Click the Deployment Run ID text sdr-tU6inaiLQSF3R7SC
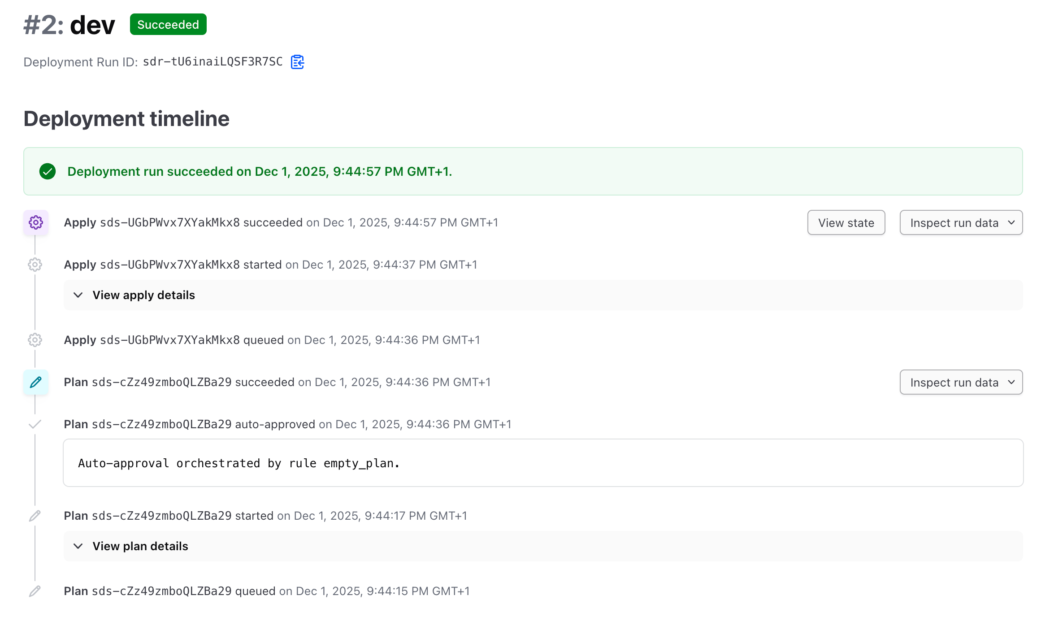1041x626 pixels. tap(213, 62)
